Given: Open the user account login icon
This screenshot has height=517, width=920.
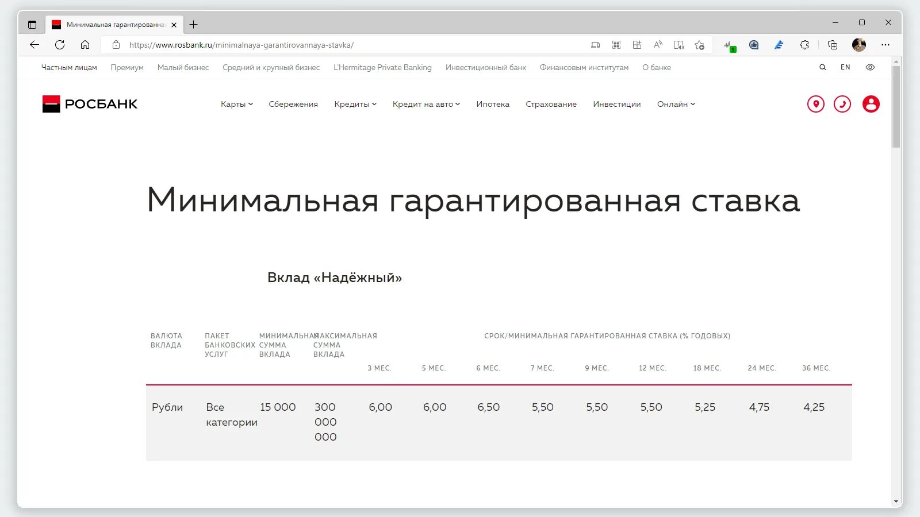Looking at the screenshot, I should (871, 104).
